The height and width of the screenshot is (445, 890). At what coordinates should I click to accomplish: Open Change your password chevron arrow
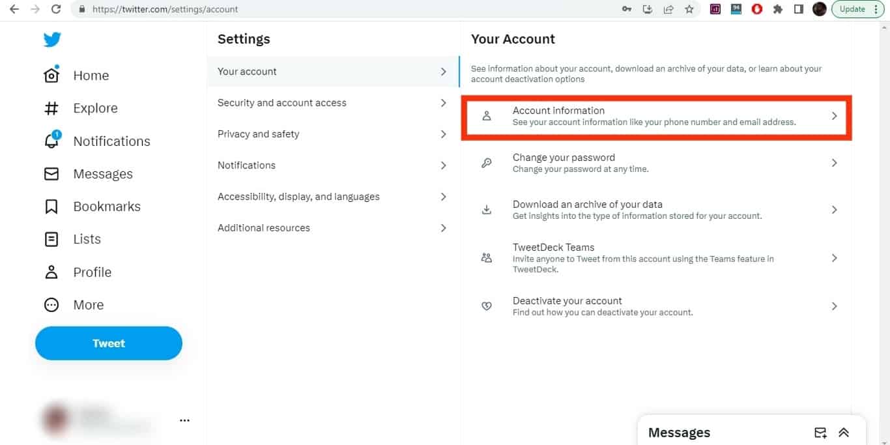point(834,163)
